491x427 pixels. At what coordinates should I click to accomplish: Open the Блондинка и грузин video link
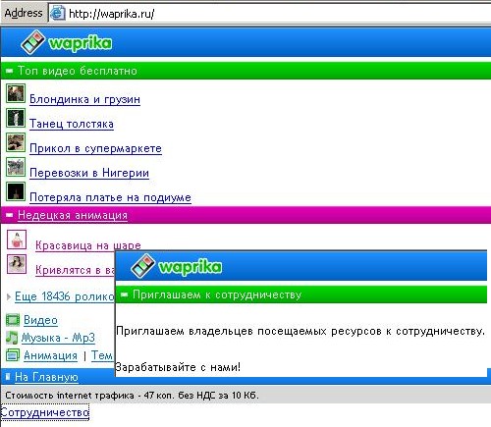[84, 99]
